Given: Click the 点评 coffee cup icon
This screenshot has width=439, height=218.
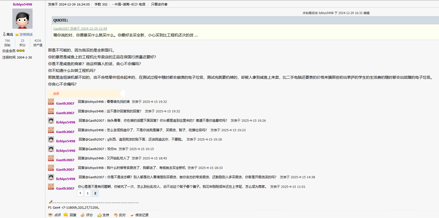Looking at the screenshot, I should coord(50,215).
